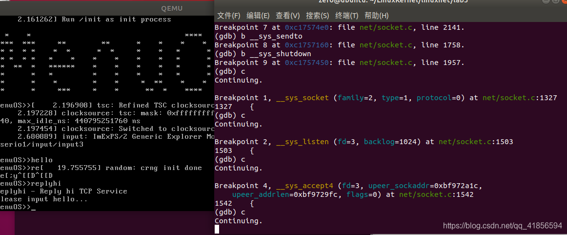Open the 帮助(H) menu

tap(376, 16)
